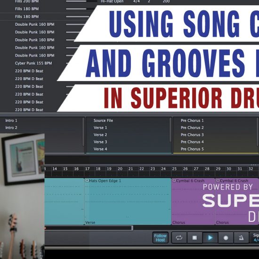Jump to bar 17 on the timeline ruler

88,169
